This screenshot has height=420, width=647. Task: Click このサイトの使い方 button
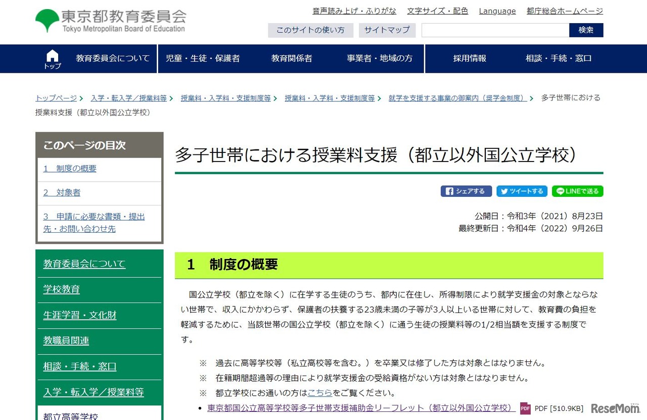(310, 30)
